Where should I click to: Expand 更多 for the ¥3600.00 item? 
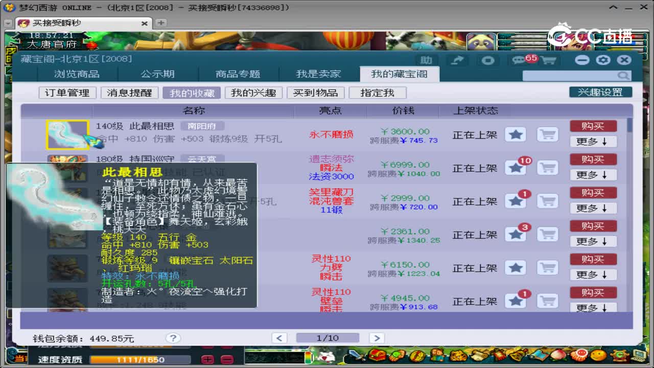click(593, 142)
